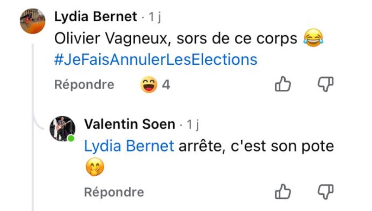Dislike Lydia Bernet's comment with thumbs down
The image size is (372, 211).
coord(325,84)
